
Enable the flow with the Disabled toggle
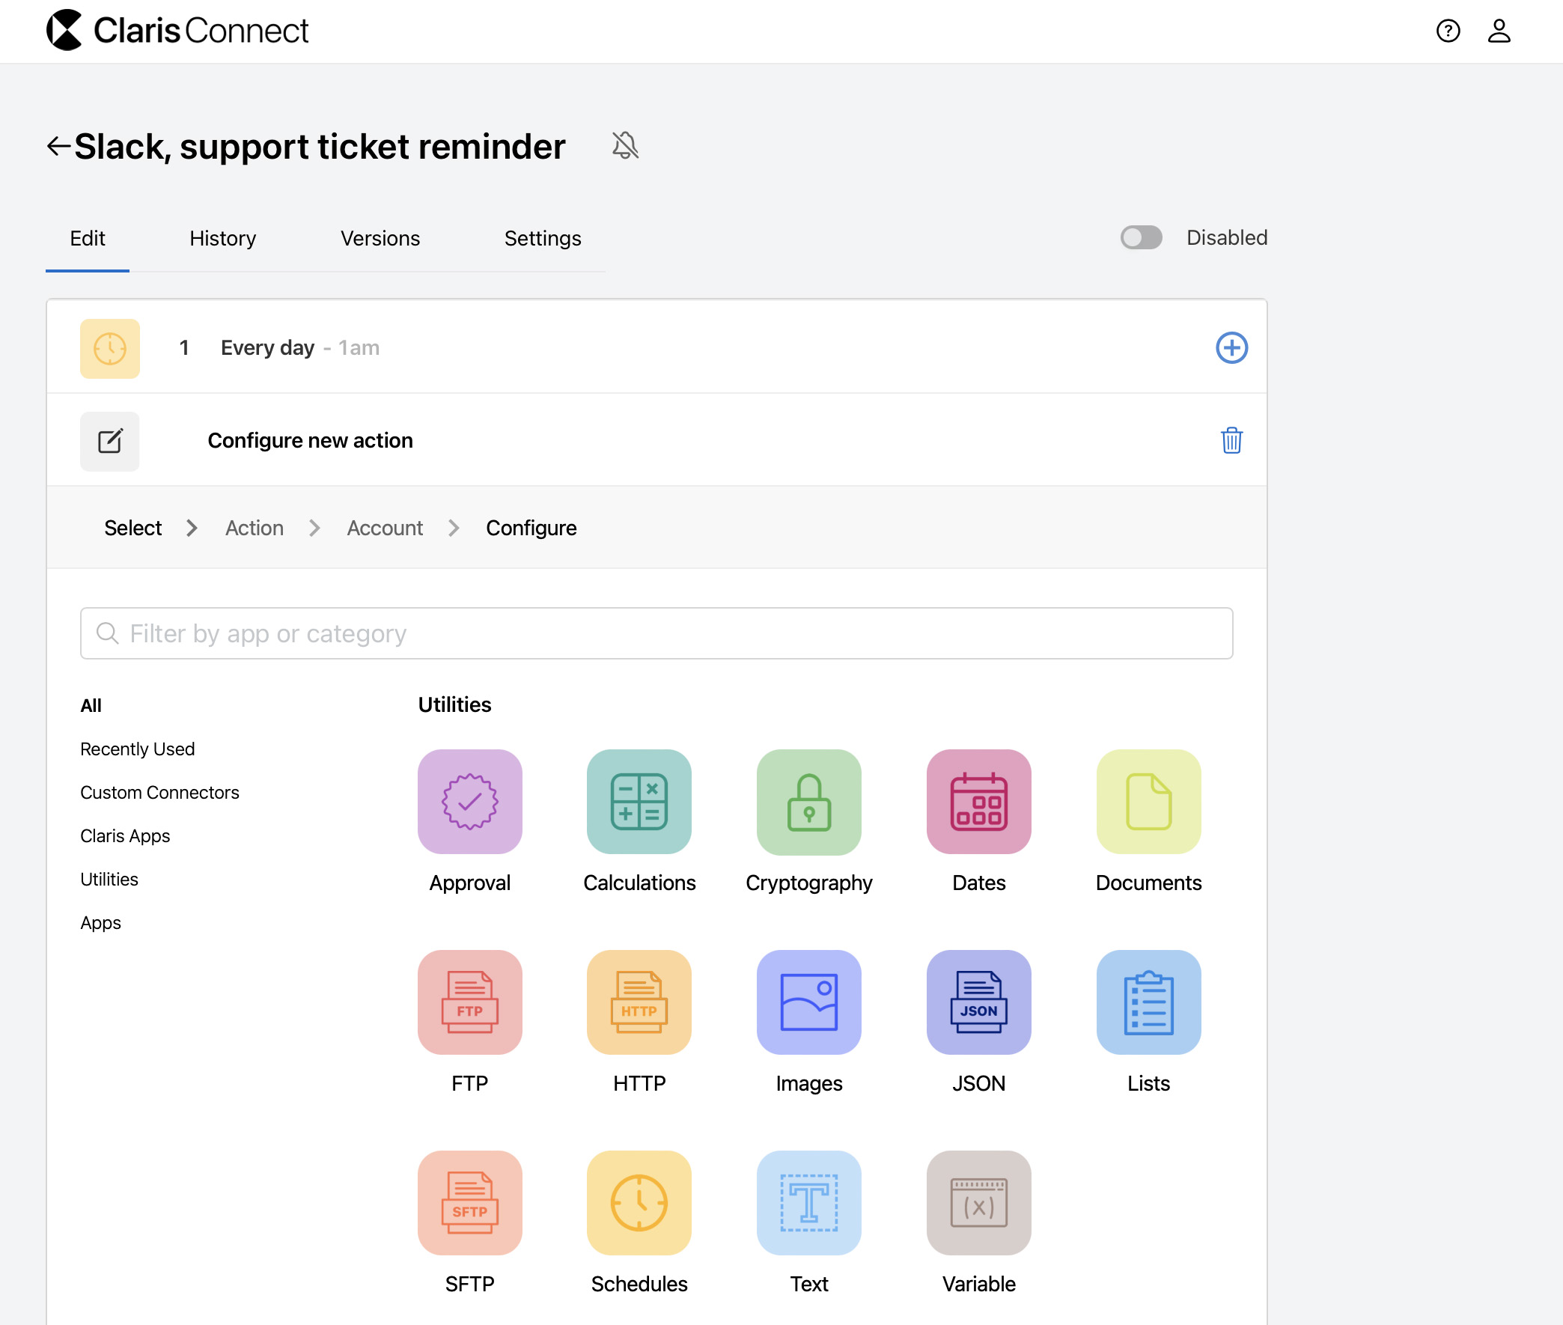pos(1140,237)
